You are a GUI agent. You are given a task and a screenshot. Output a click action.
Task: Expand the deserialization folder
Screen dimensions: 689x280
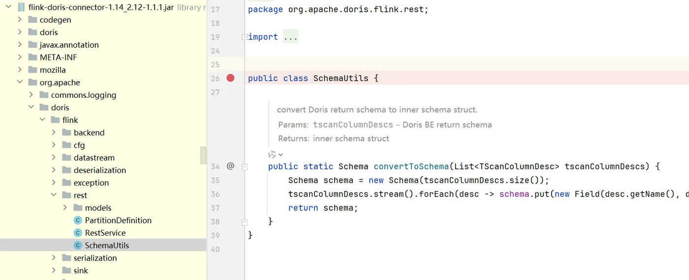click(x=54, y=170)
